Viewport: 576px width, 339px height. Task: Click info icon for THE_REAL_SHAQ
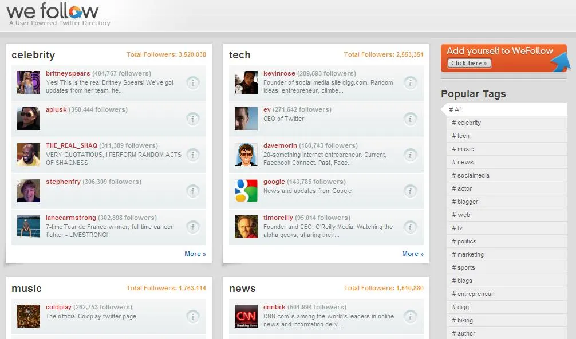point(192,155)
